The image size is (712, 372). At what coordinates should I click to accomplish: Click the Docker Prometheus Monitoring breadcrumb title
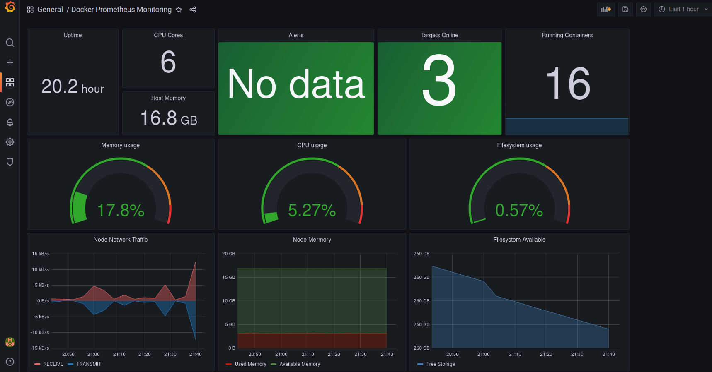click(x=121, y=10)
